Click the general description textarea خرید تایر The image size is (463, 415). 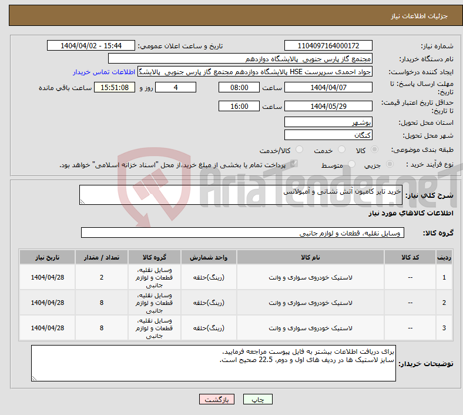(241, 195)
